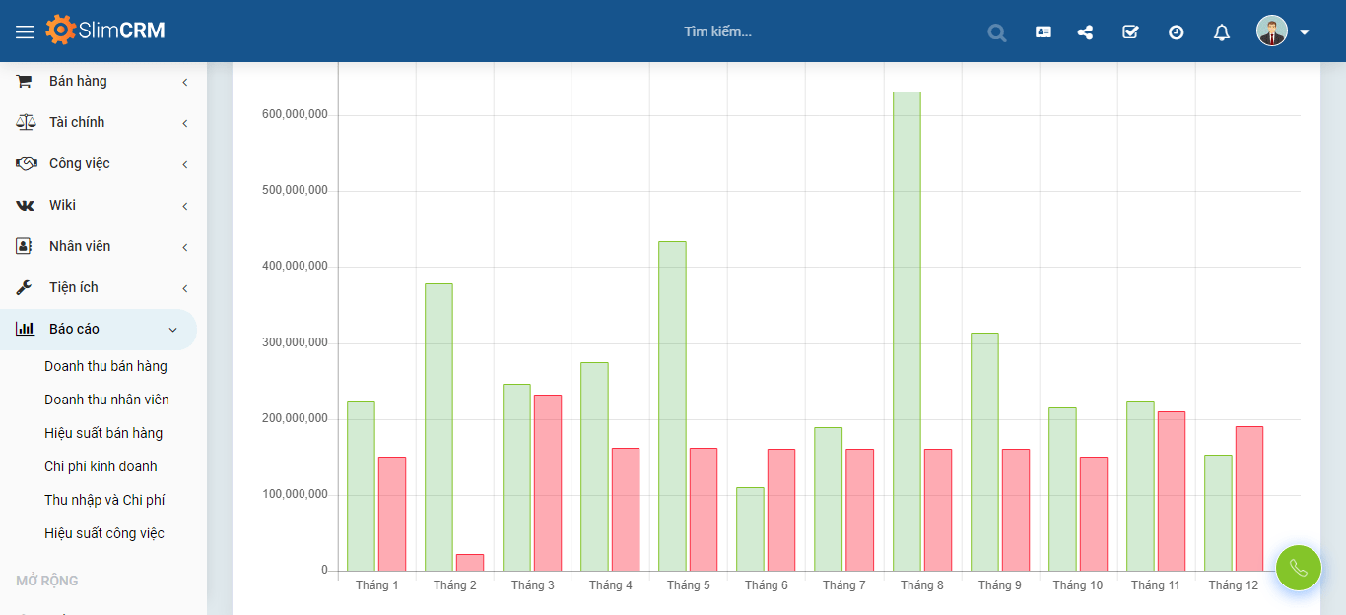Click the bar chart icon beside Báo cáo

tap(24, 329)
